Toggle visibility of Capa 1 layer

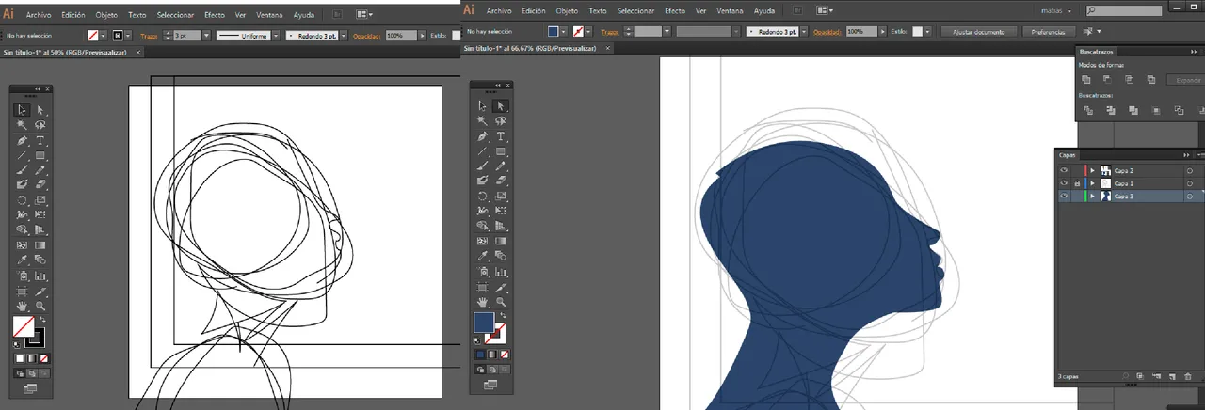pos(1064,183)
